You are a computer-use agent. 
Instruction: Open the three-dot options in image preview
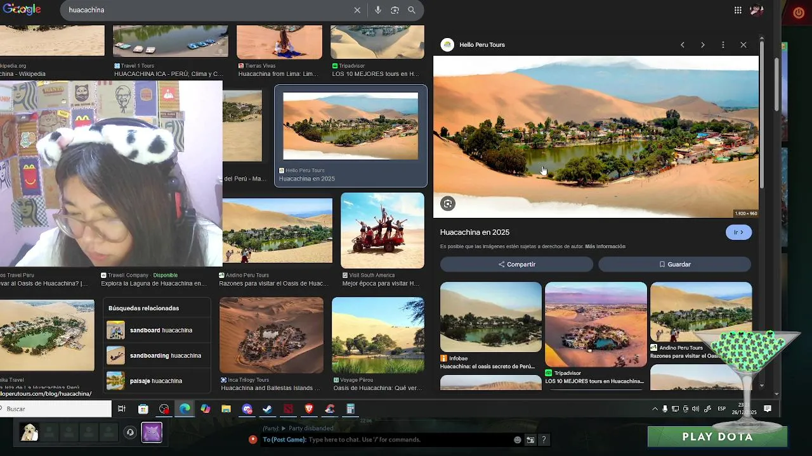(723, 45)
